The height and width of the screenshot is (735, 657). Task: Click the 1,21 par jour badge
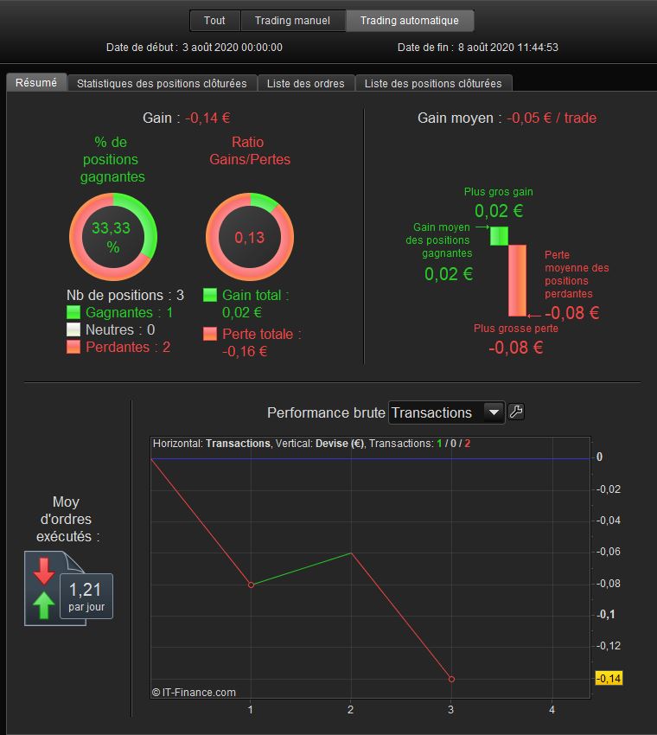[x=86, y=597]
